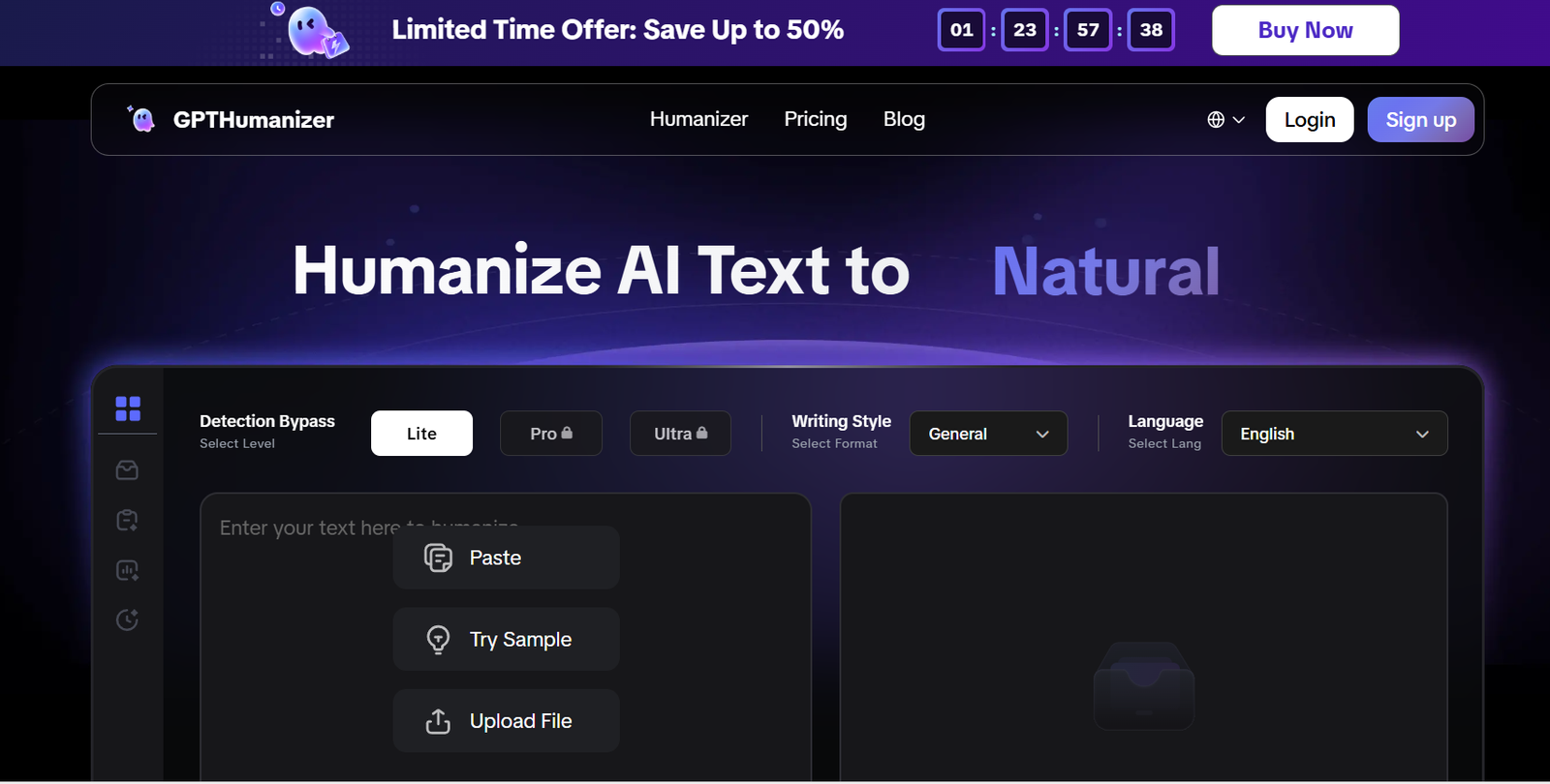Screen dimensions: 1550x784
Task: Open the chart analysis sidebar icon
Action: point(127,570)
